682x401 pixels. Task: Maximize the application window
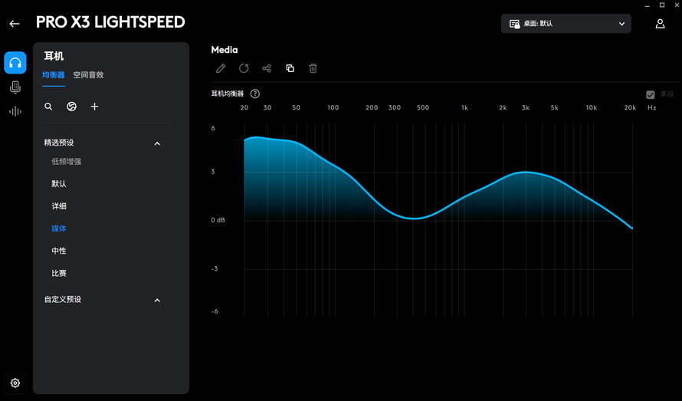point(662,5)
